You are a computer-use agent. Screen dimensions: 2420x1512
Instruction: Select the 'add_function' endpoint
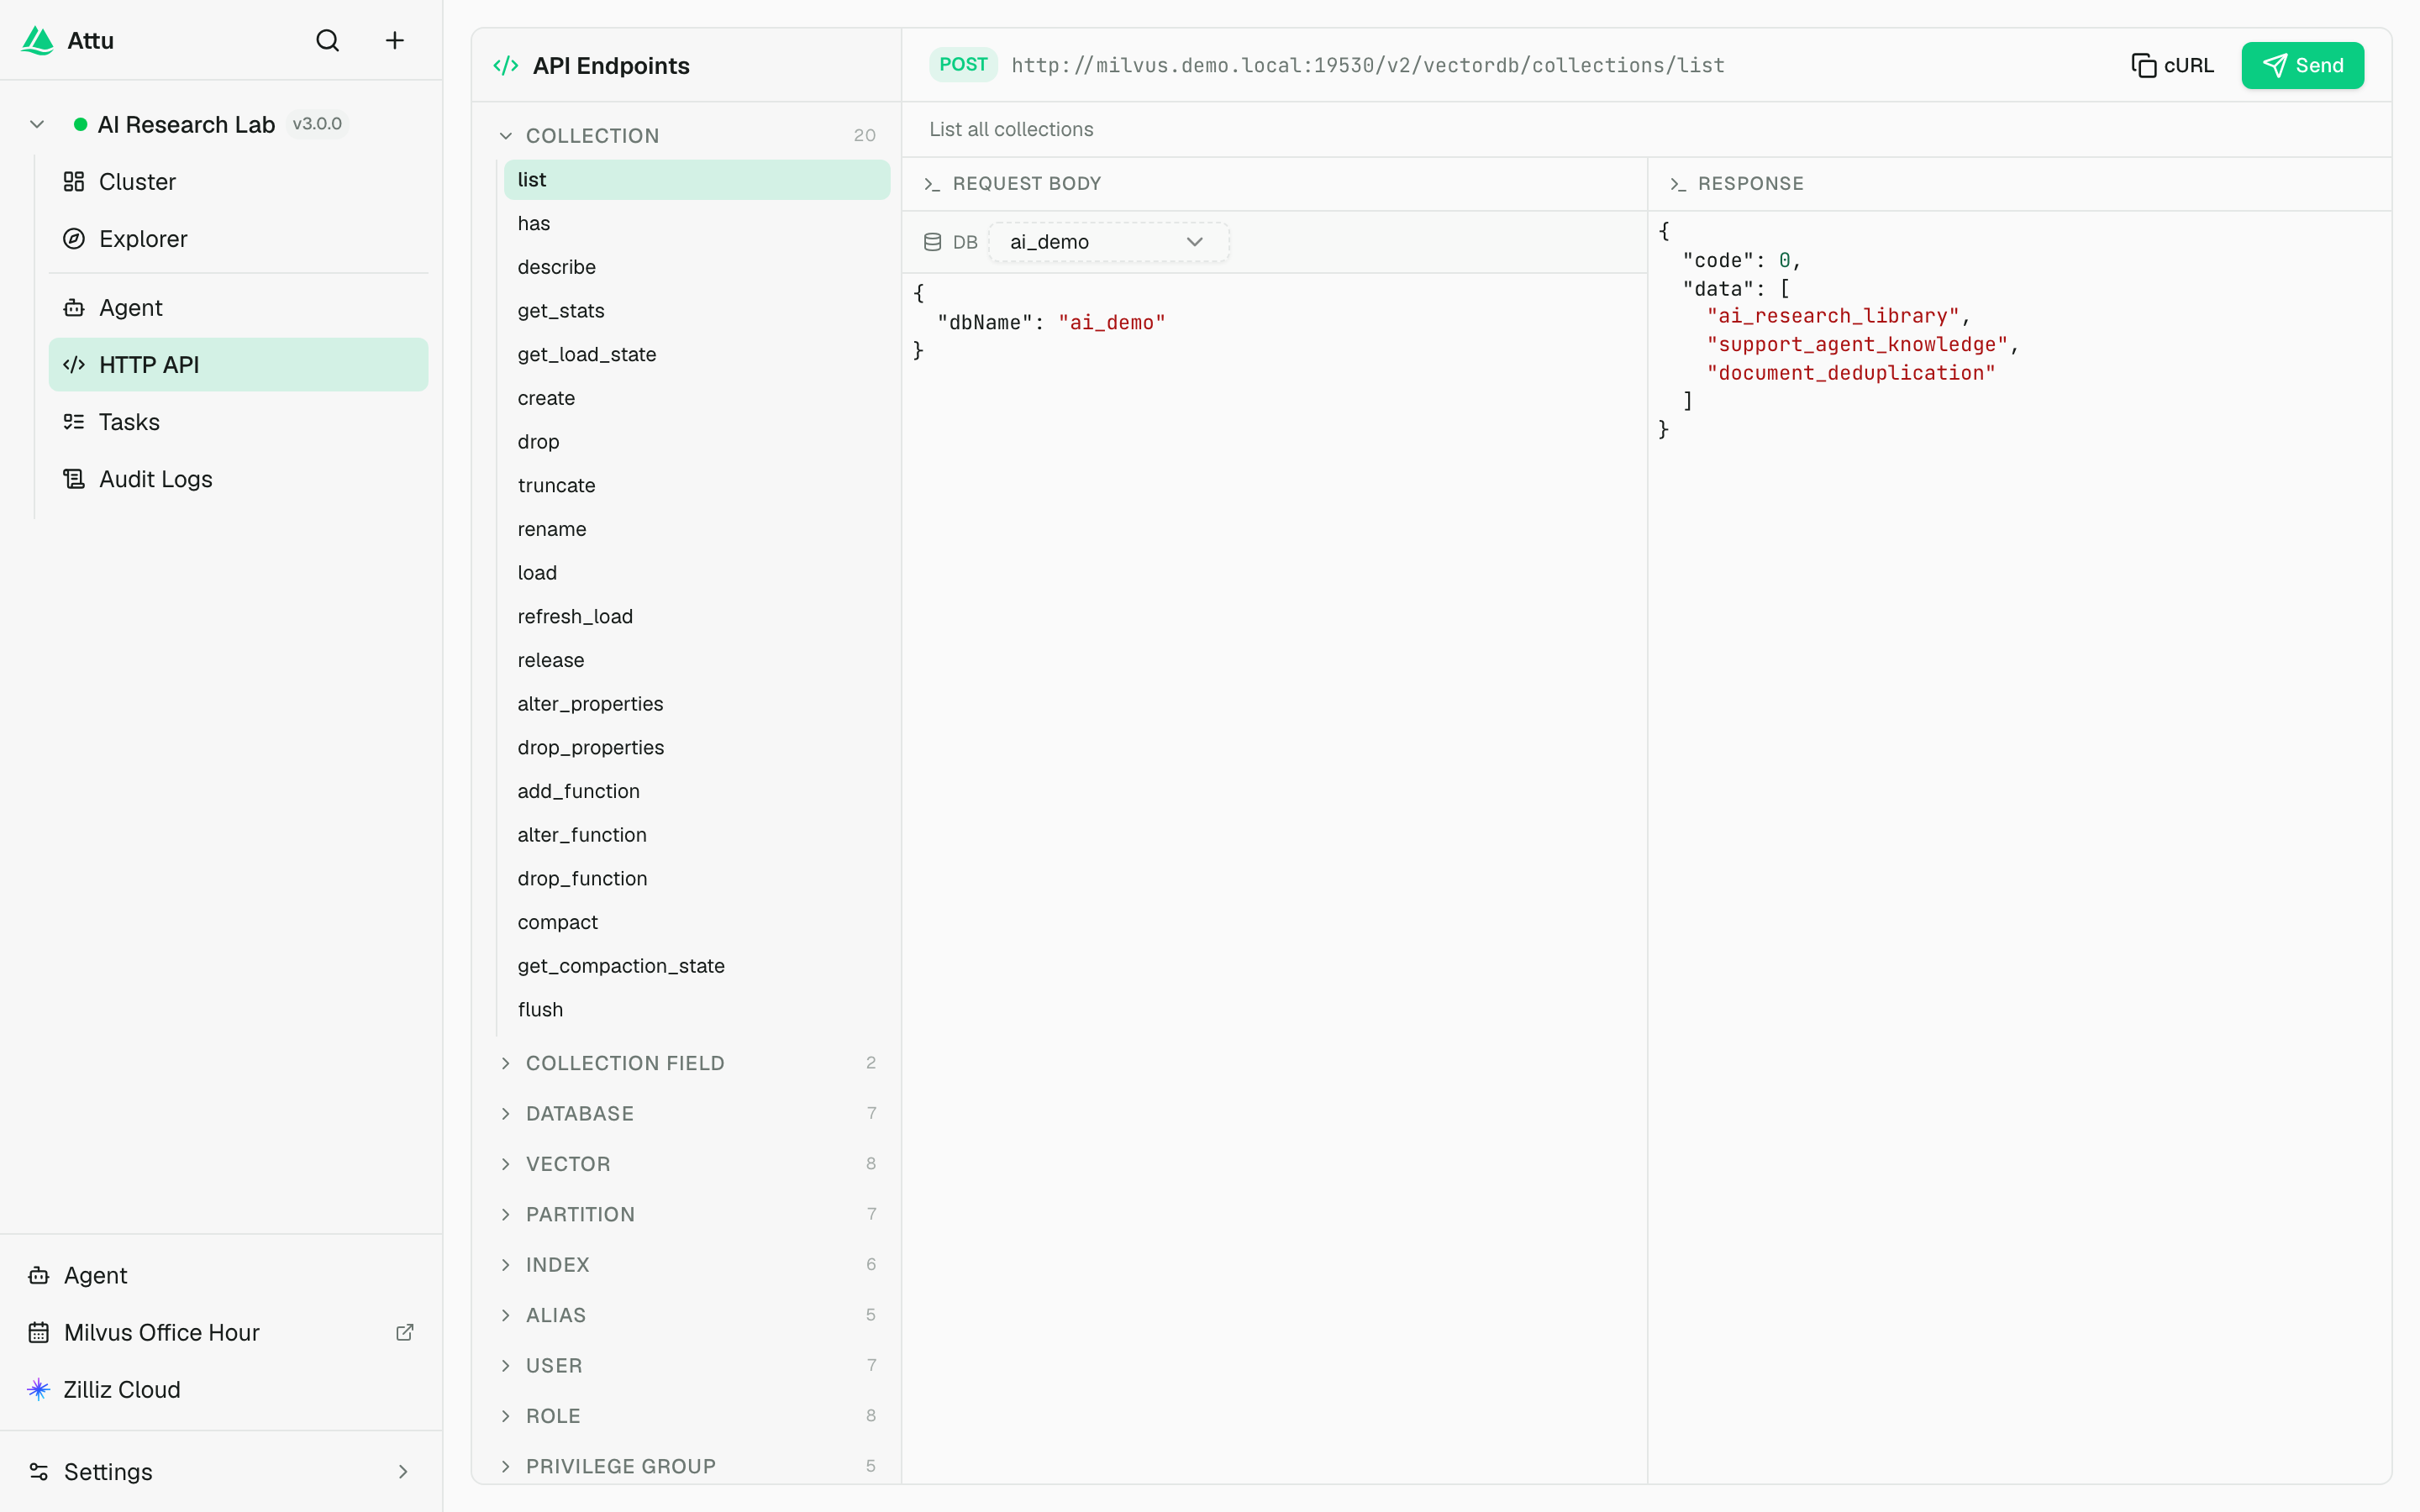pyautogui.click(x=697, y=791)
